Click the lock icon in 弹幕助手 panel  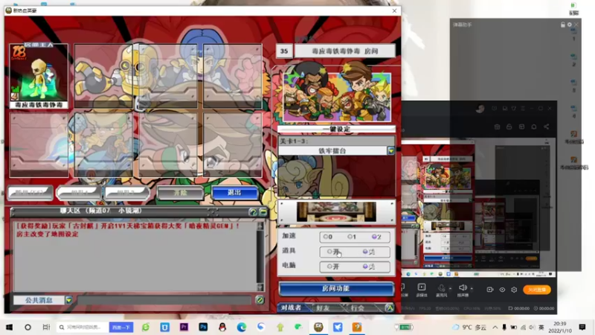pyautogui.click(x=563, y=25)
